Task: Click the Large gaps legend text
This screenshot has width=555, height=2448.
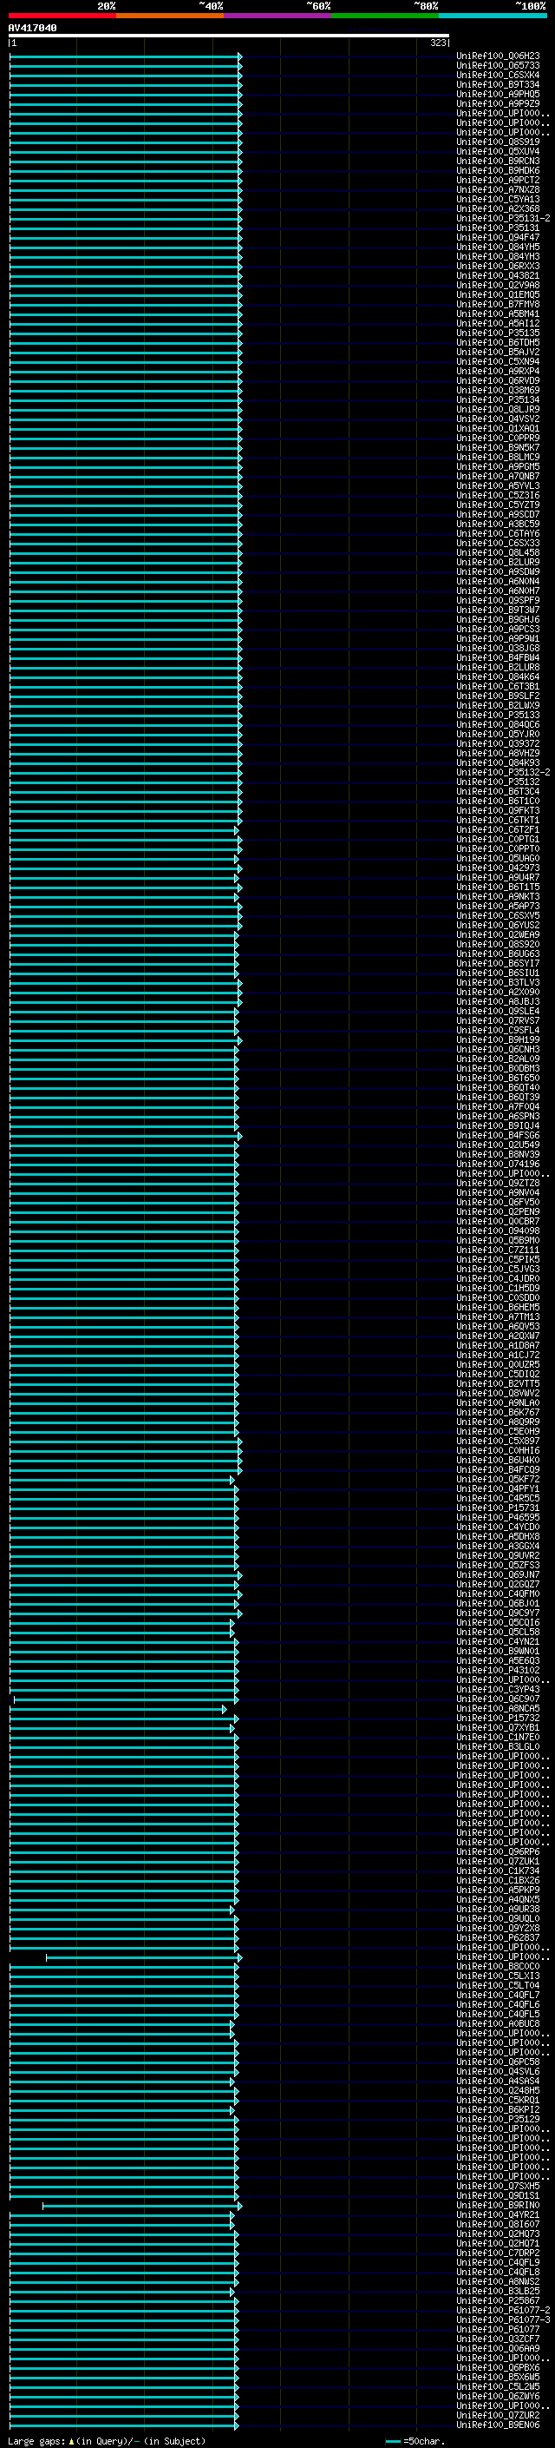Action: pyautogui.click(x=107, y=2441)
